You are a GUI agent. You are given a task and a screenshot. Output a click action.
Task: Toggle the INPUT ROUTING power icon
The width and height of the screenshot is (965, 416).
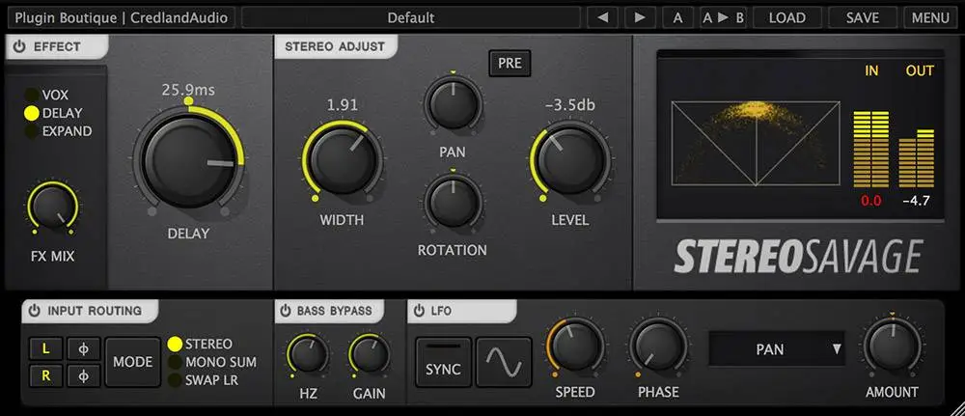pos(35,311)
